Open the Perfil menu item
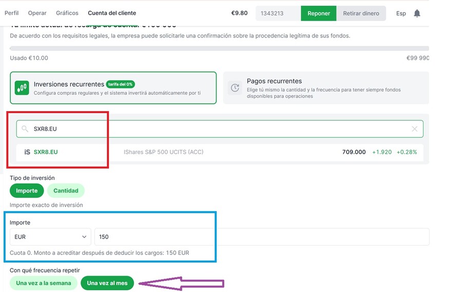462x292 pixels. coord(11,13)
